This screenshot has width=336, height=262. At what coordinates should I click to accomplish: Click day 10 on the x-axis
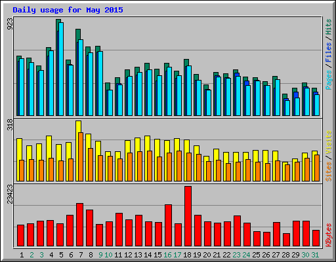tap(108, 255)
